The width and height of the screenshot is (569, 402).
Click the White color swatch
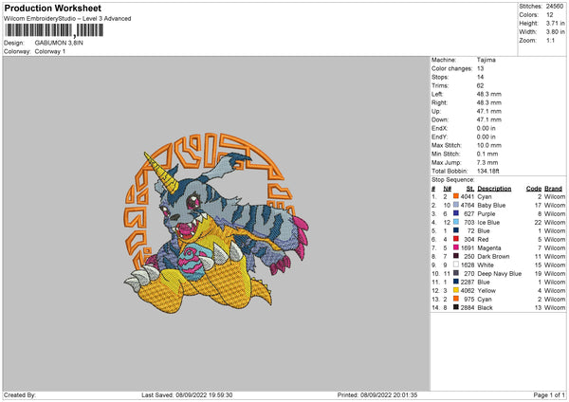tap(456, 265)
